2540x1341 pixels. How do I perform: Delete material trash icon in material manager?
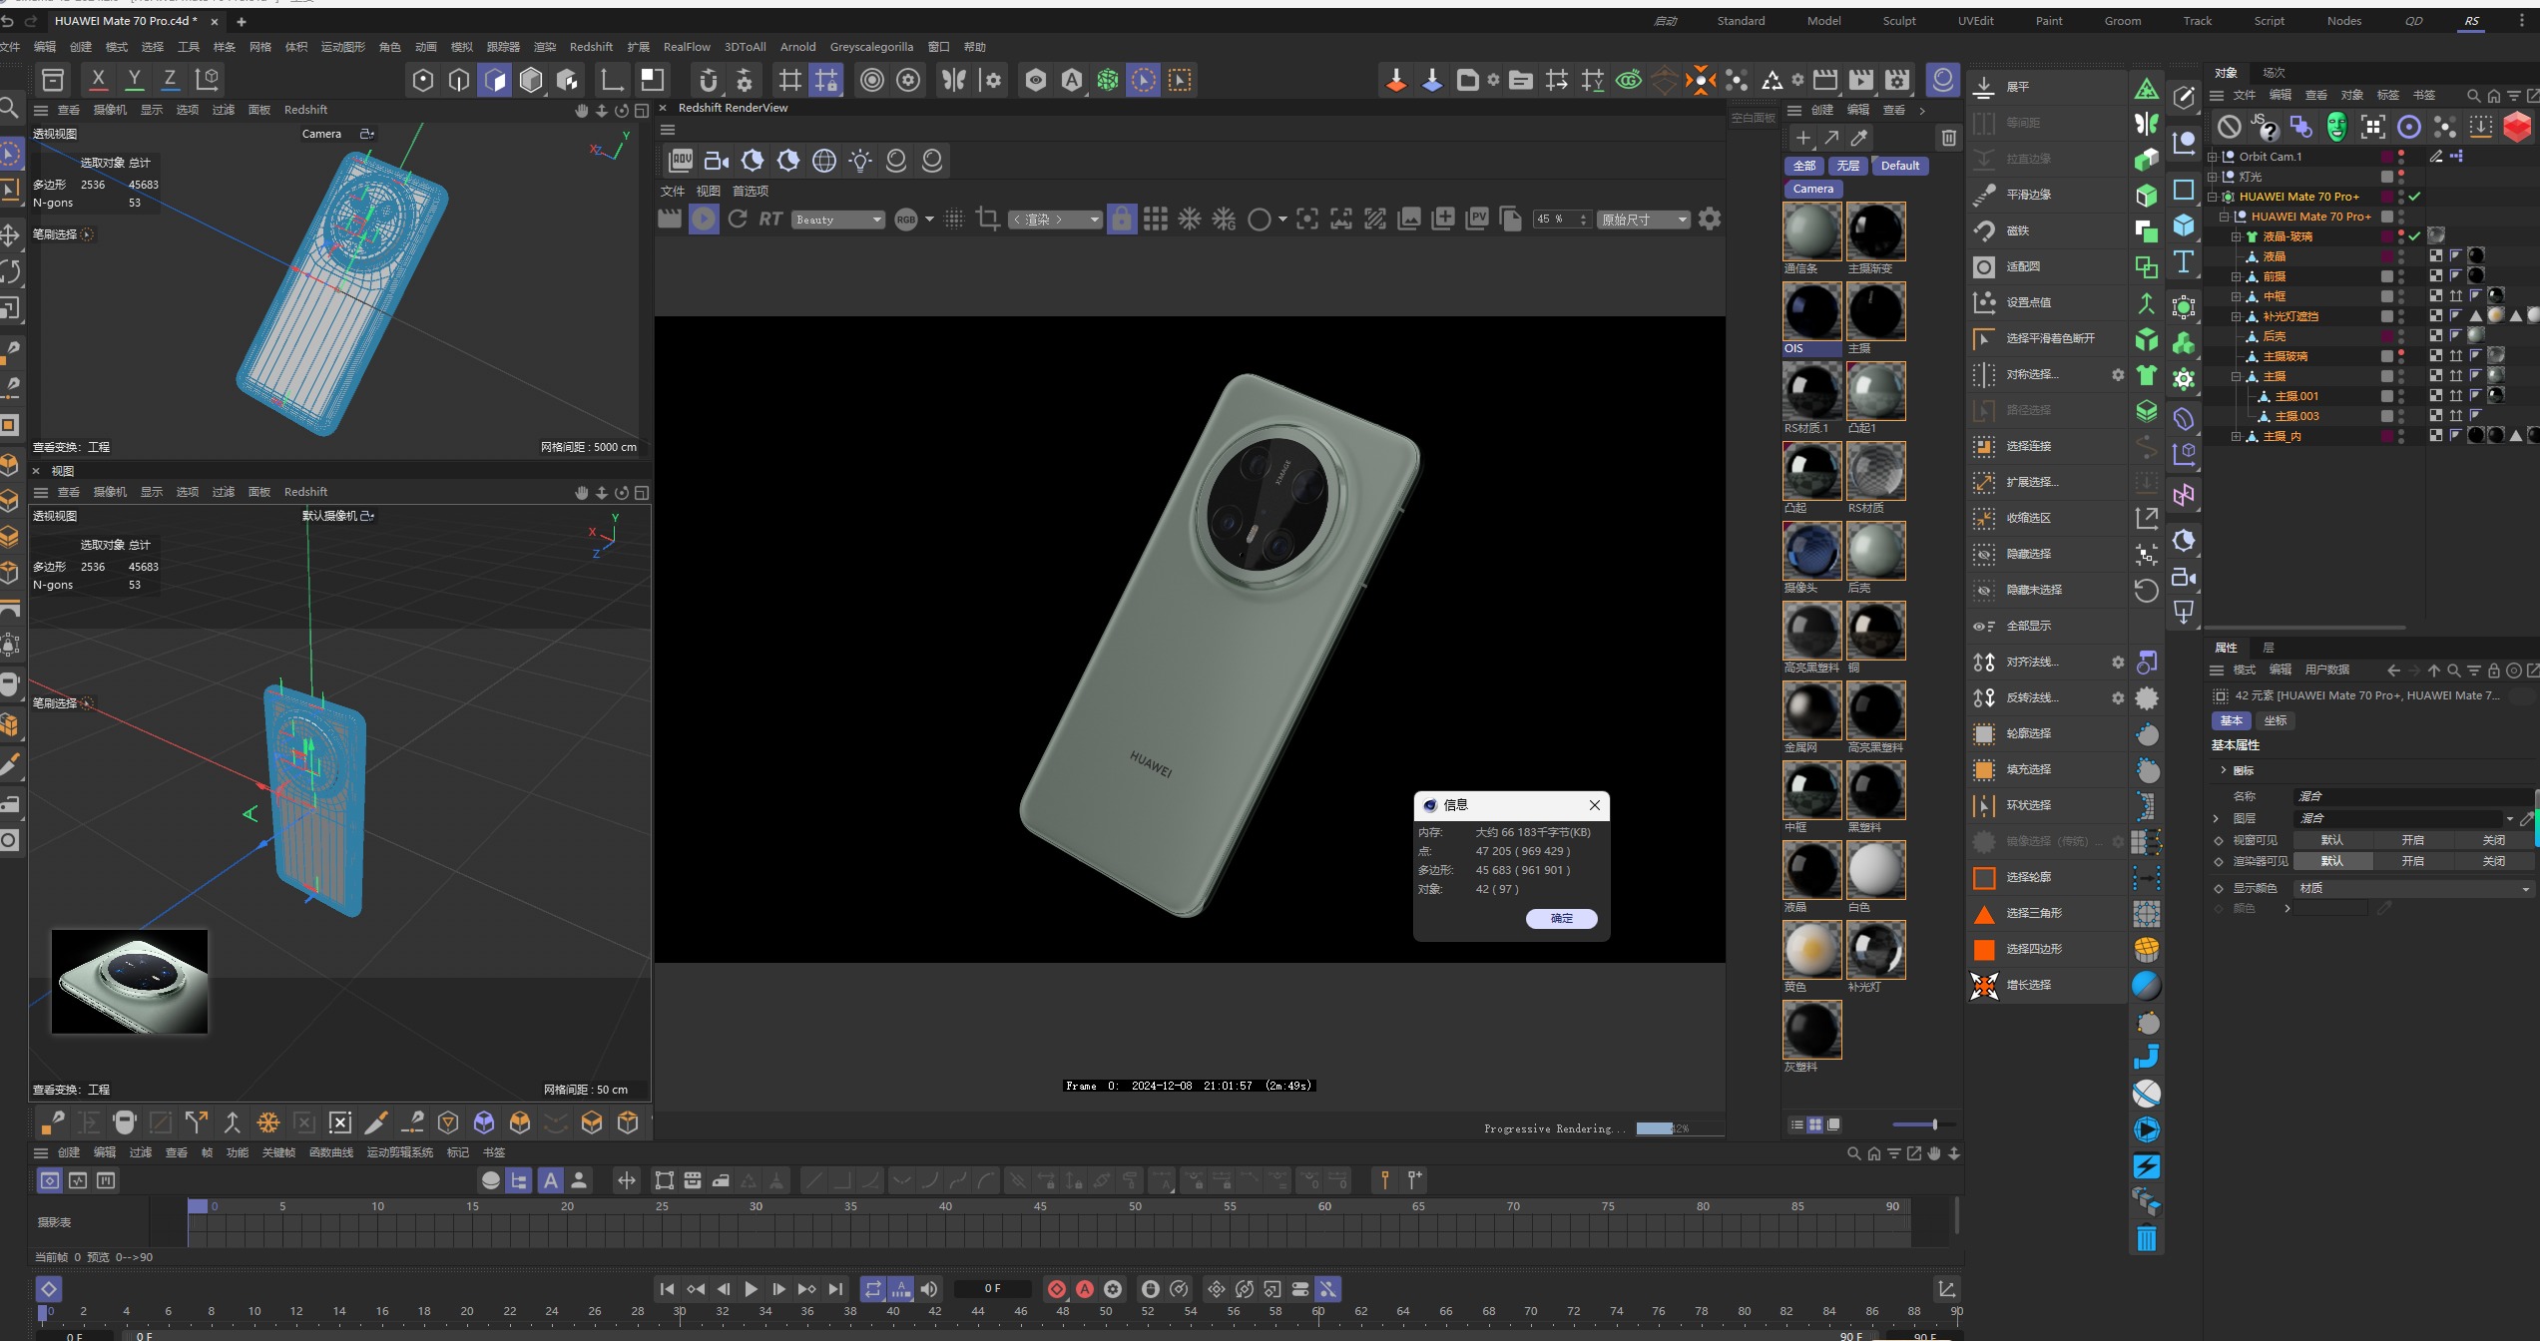(1949, 138)
